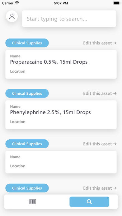Image resolution: width=122 pixels, height=216 pixels.
Task: Open the Proparacaine 0.5% asset card
Action: pyautogui.click(x=61, y=64)
